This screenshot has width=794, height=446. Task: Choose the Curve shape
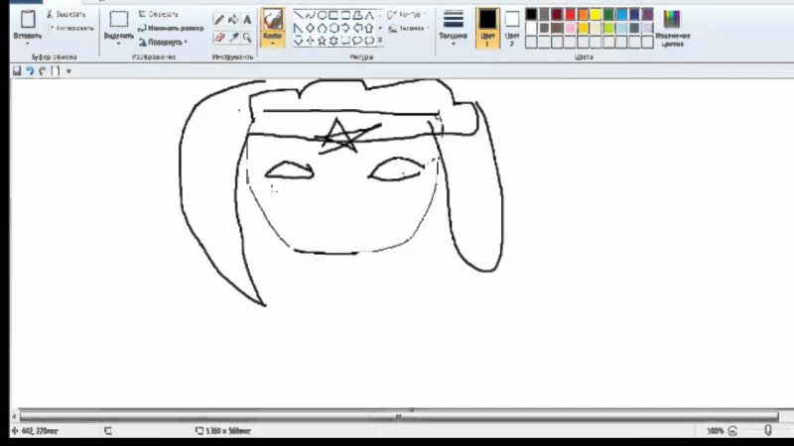(x=310, y=15)
